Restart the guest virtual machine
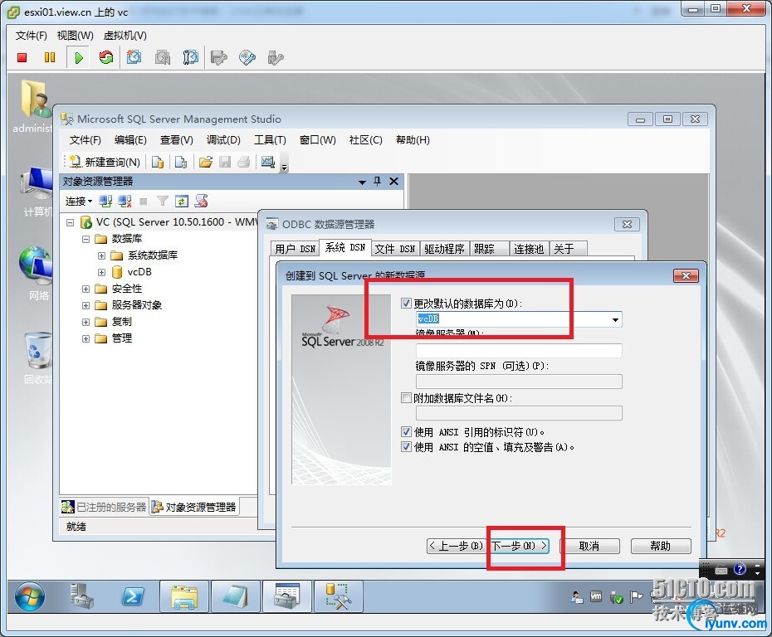 coord(106,57)
